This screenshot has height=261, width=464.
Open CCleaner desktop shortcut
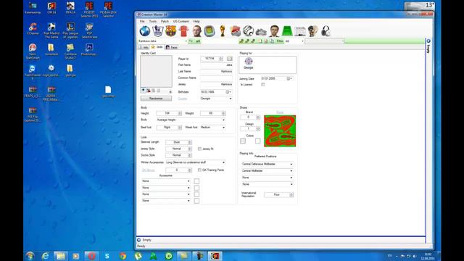point(33,29)
